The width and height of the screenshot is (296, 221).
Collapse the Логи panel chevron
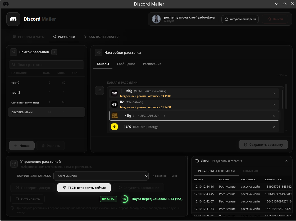click(286, 161)
